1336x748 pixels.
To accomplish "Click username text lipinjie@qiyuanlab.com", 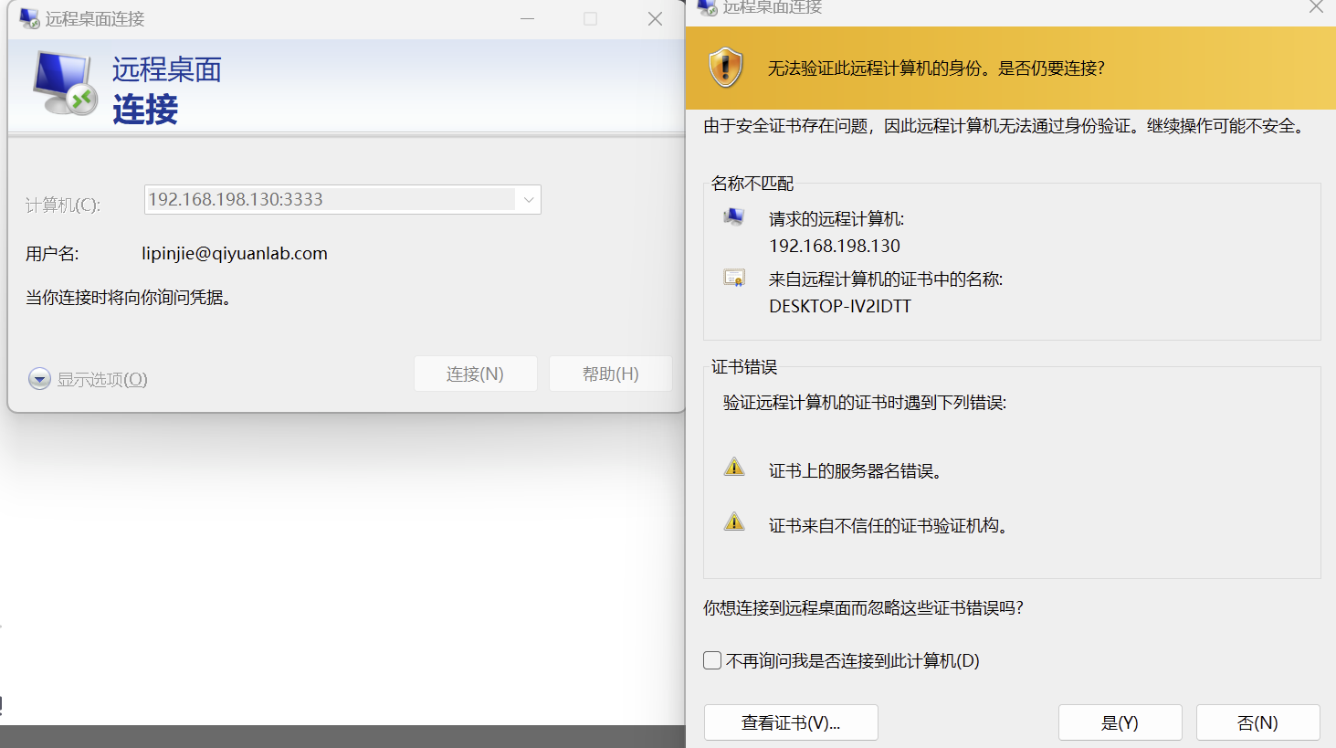I will (x=235, y=254).
